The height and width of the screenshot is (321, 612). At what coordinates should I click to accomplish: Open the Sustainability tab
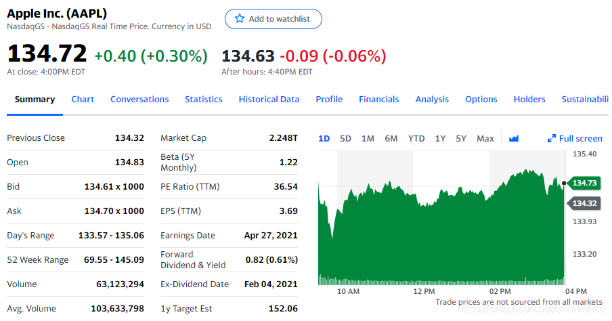(x=585, y=99)
